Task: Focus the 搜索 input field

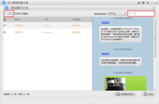Action: (x=141, y=14)
